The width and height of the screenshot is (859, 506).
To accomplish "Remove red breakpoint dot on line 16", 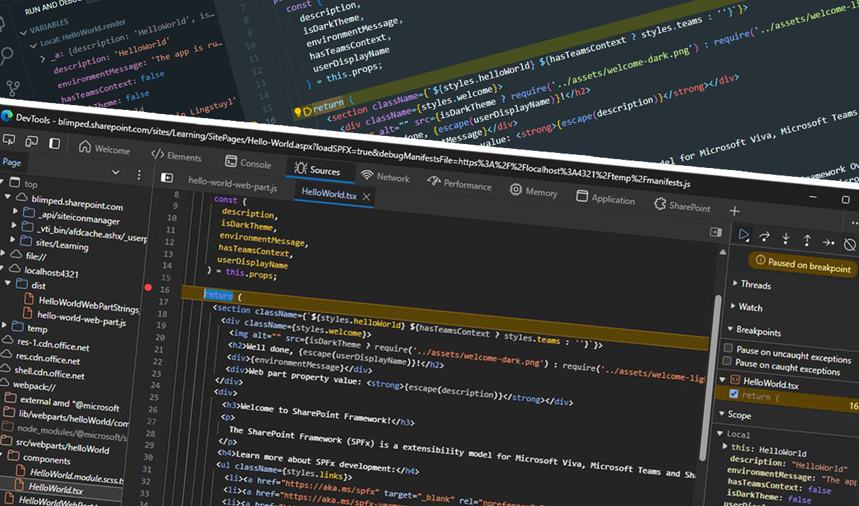I will (x=149, y=287).
